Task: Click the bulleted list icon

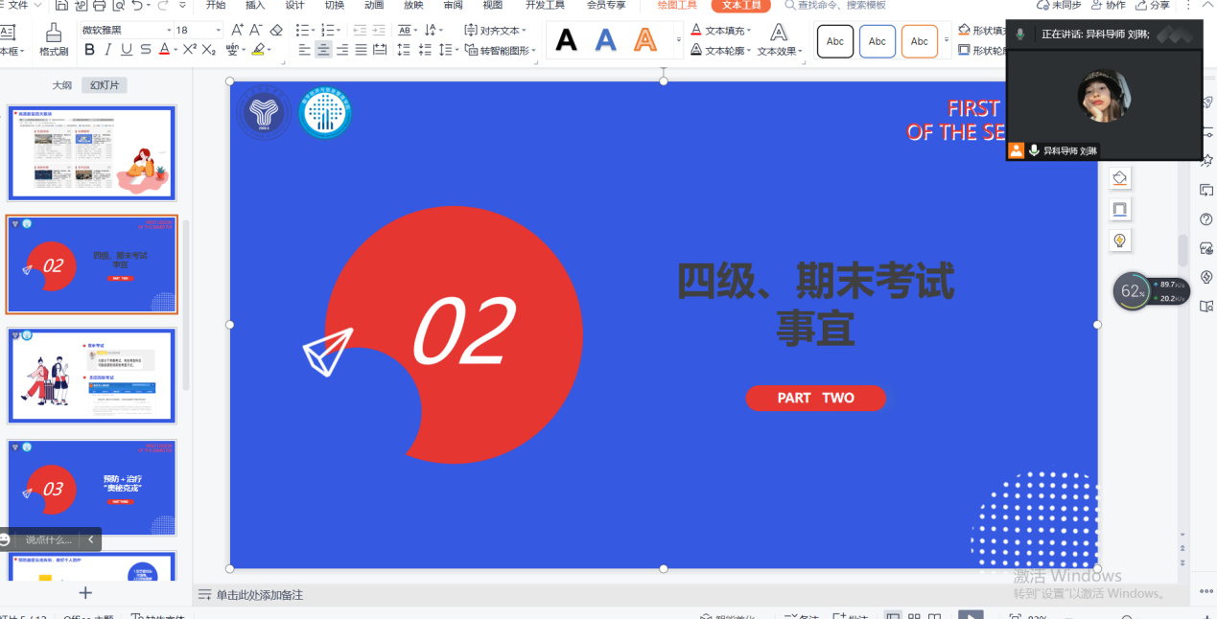Action: (x=301, y=30)
